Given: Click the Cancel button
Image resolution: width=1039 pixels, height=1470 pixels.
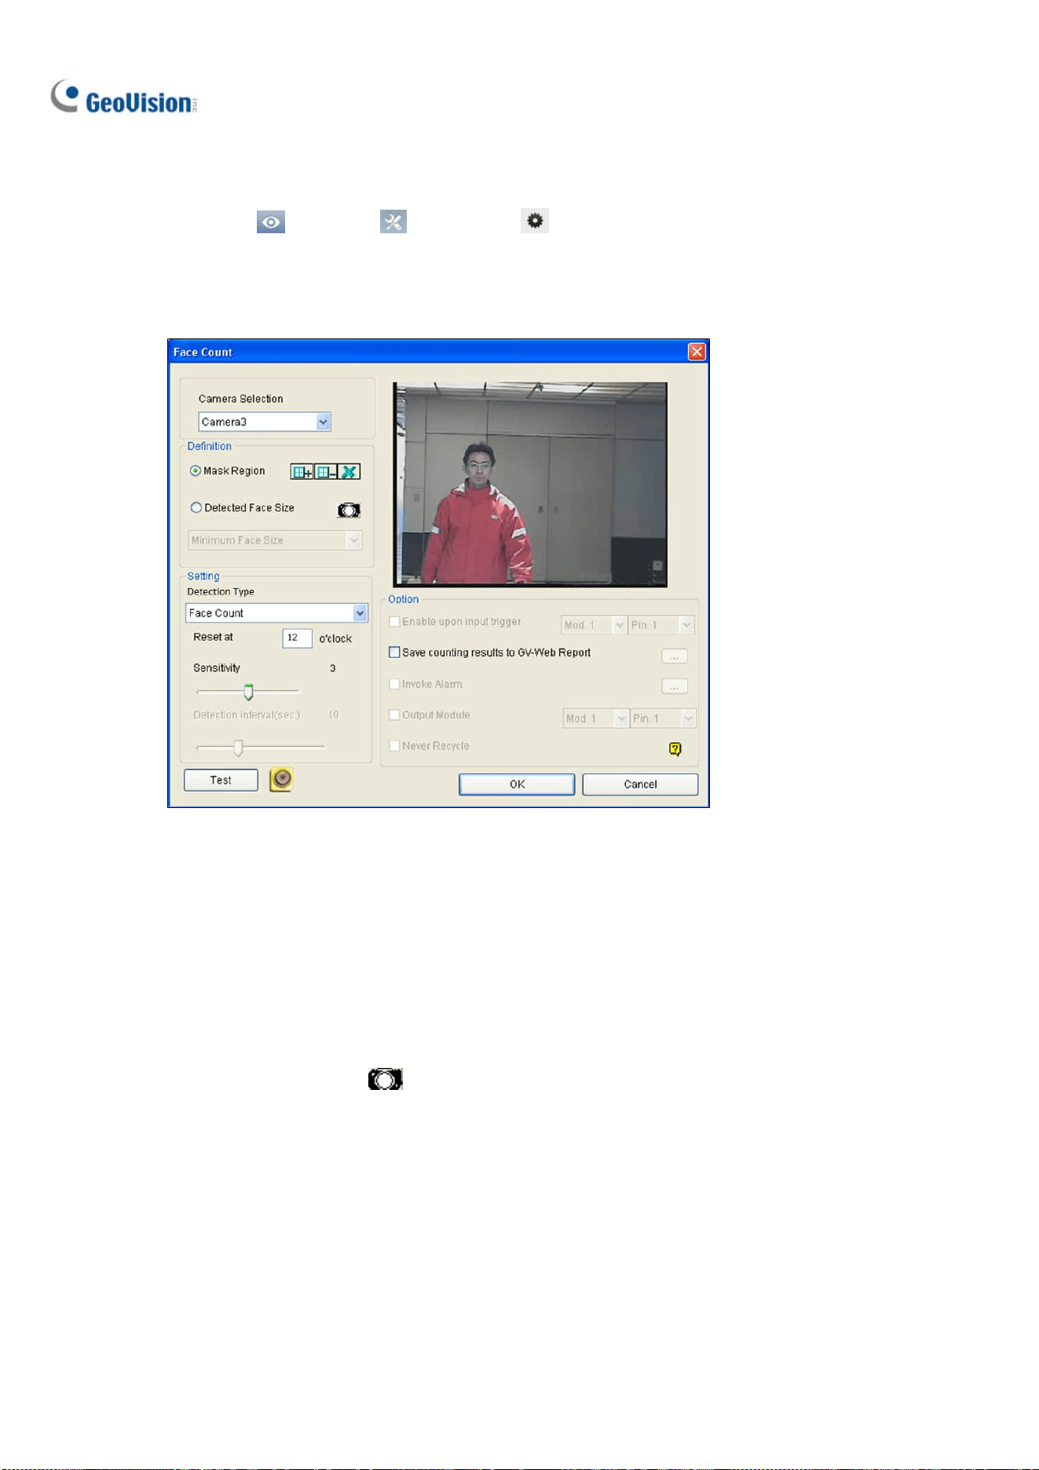Looking at the screenshot, I should (x=640, y=784).
